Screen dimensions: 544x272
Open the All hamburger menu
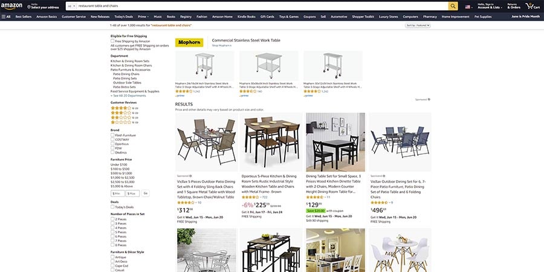tap(6, 16)
